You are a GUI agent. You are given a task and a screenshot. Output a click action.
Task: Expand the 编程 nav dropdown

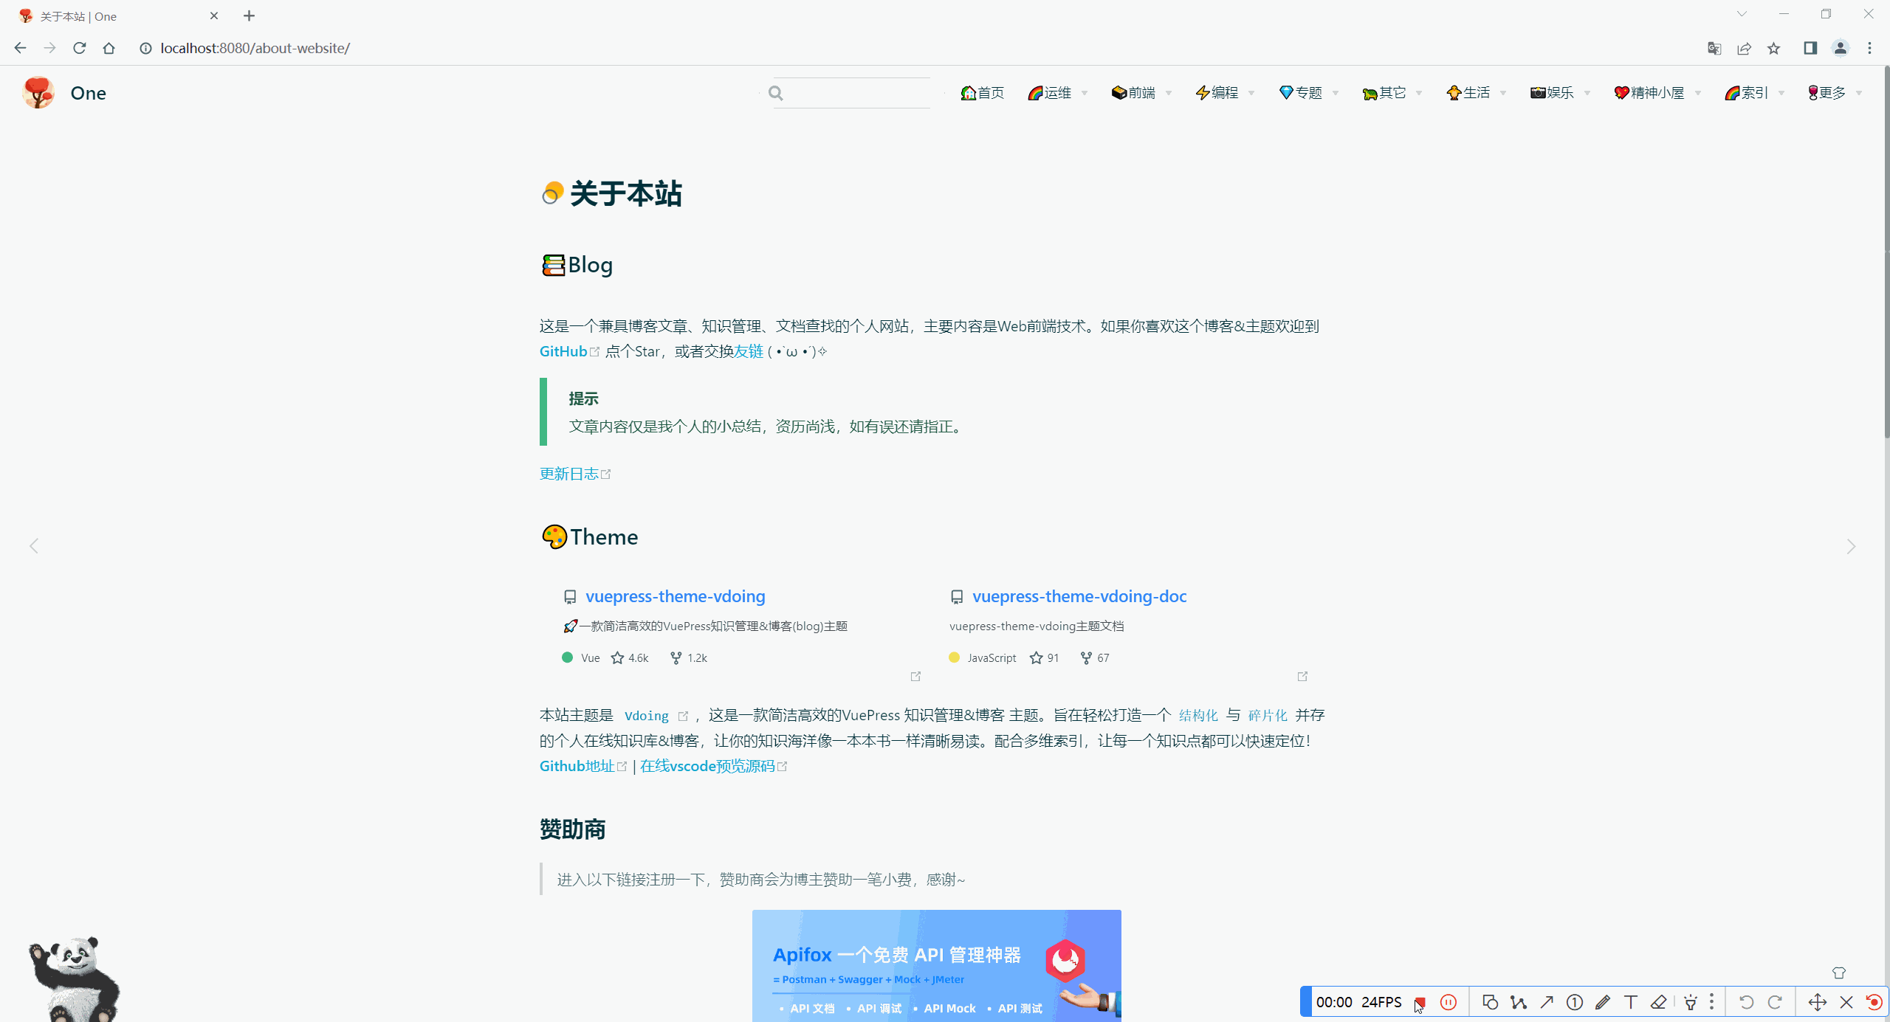click(x=1225, y=93)
